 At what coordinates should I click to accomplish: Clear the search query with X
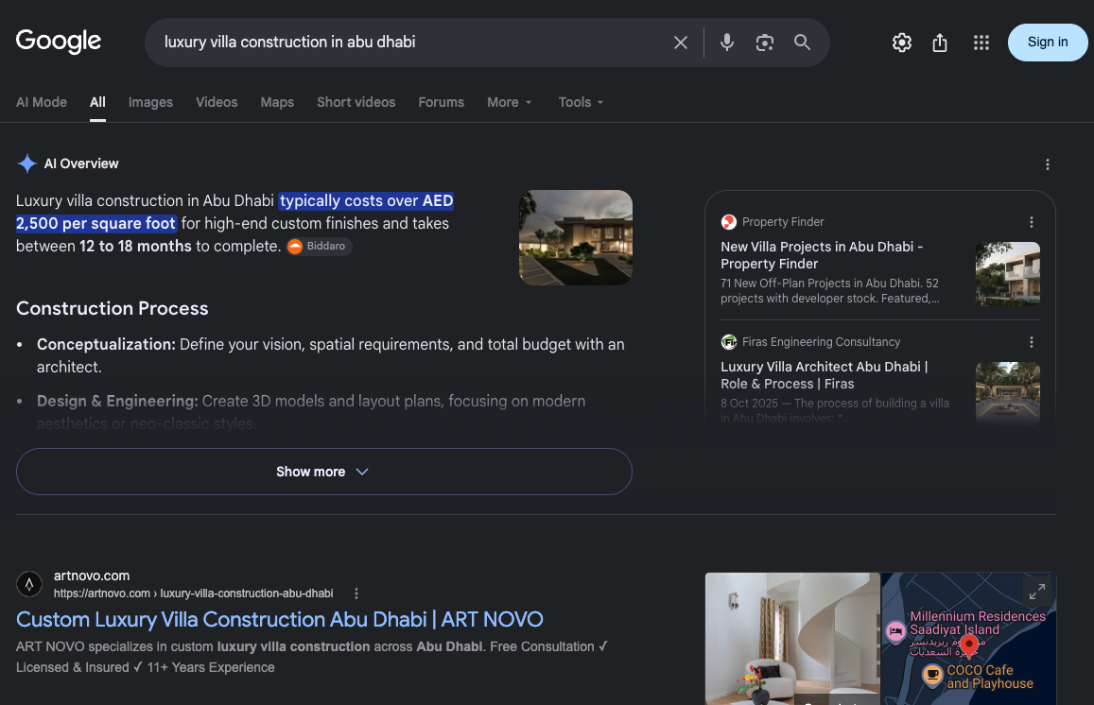click(x=680, y=43)
